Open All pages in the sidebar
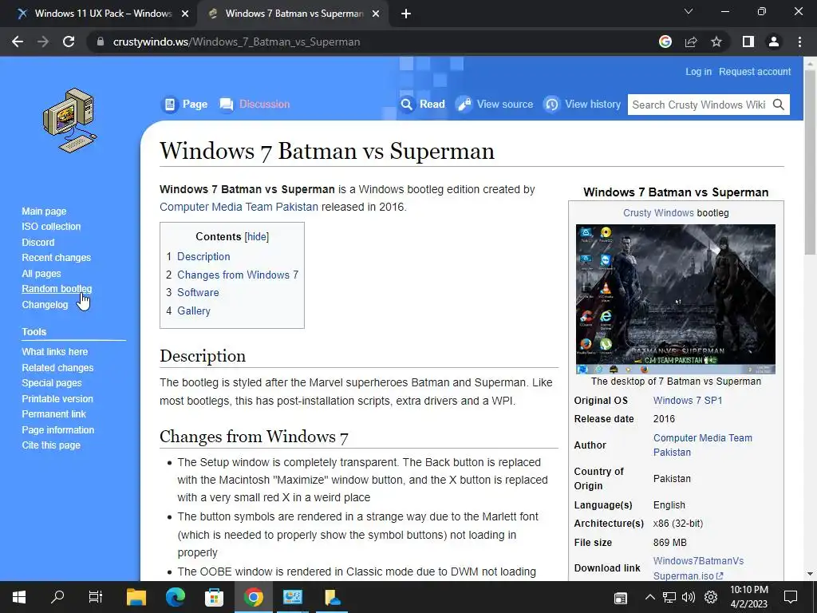Image resolution: width=817 pixels, height=613 pixels. 41,274
